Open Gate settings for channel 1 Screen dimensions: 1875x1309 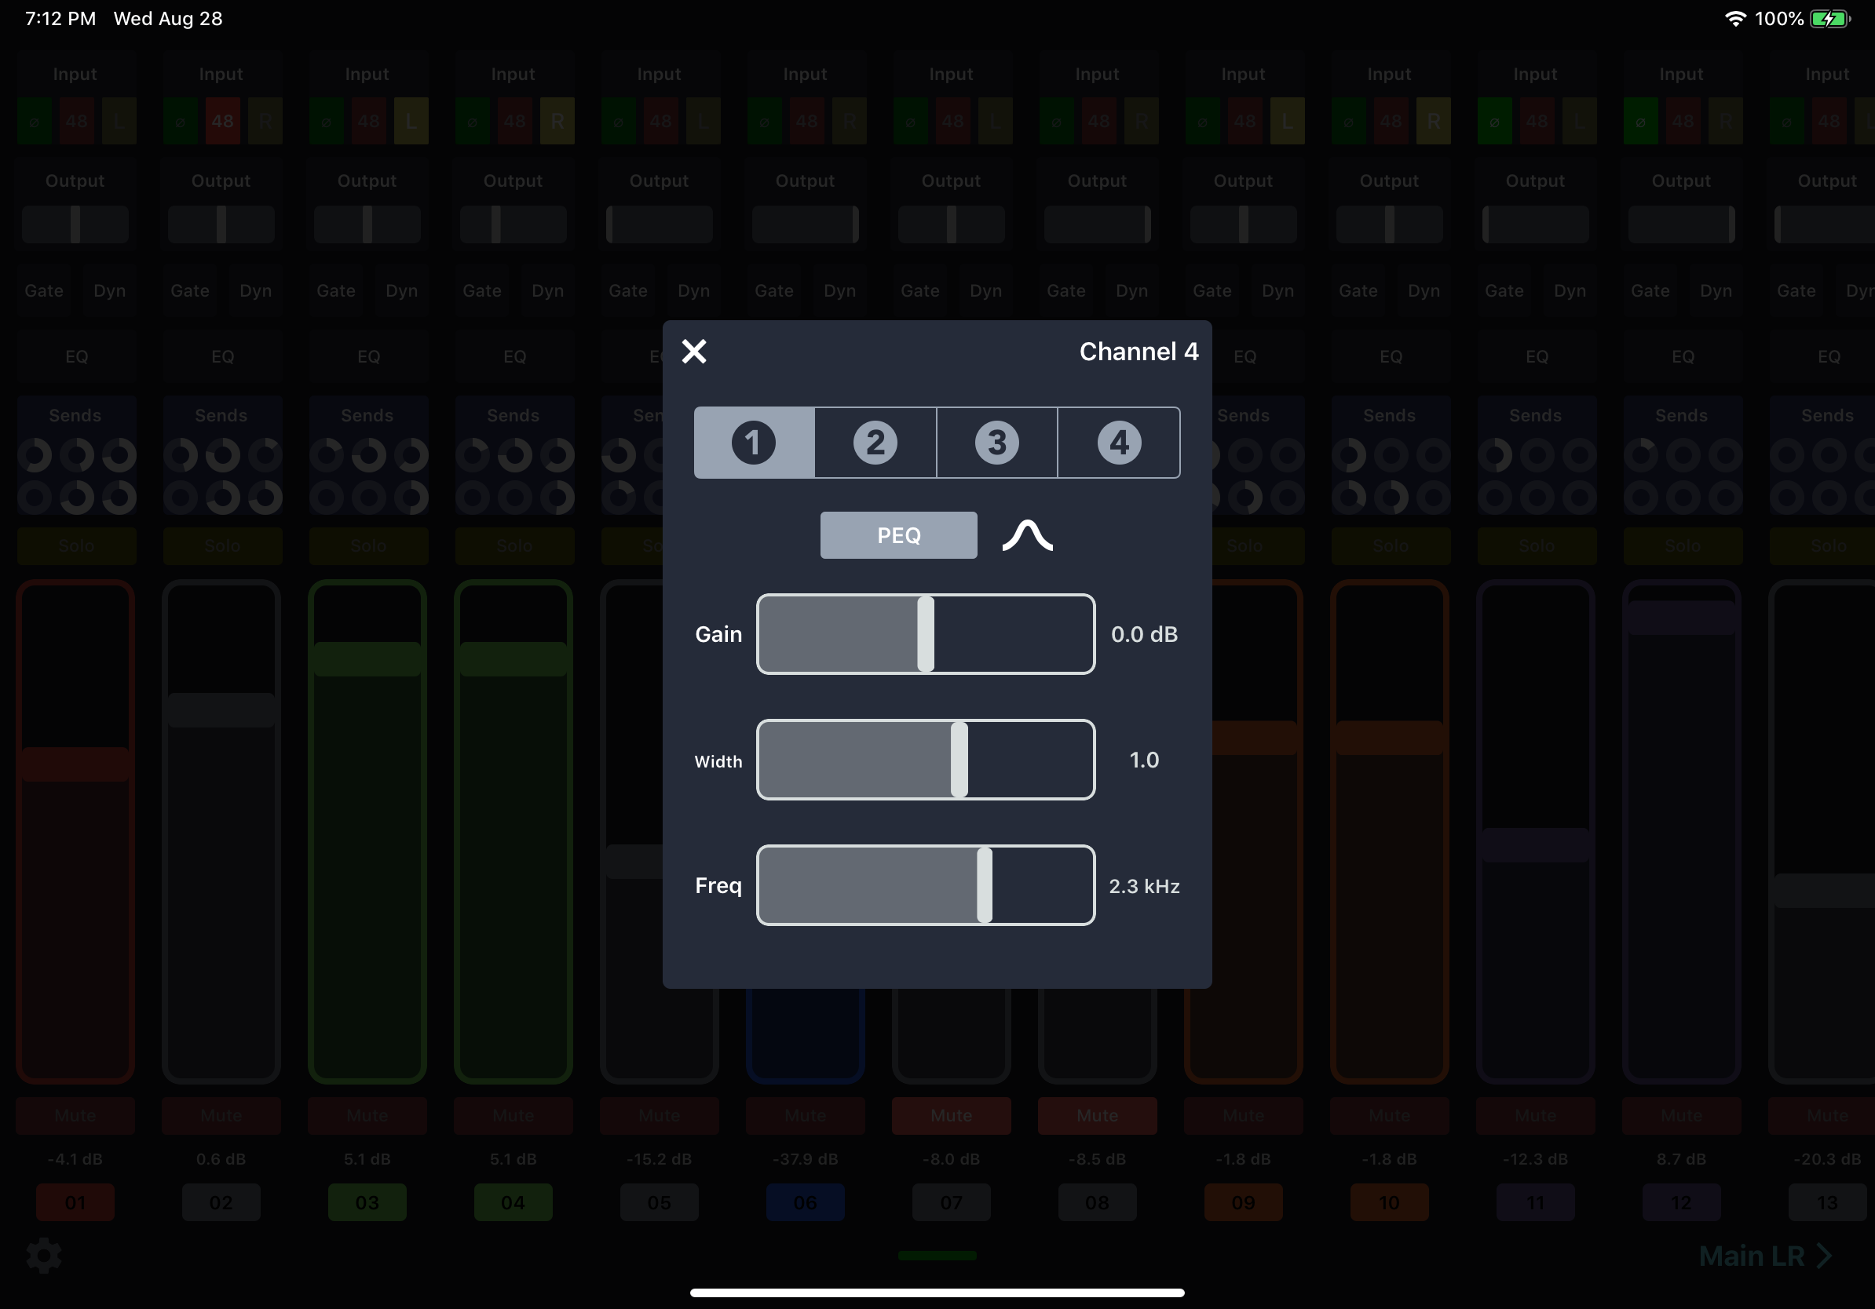43,290
